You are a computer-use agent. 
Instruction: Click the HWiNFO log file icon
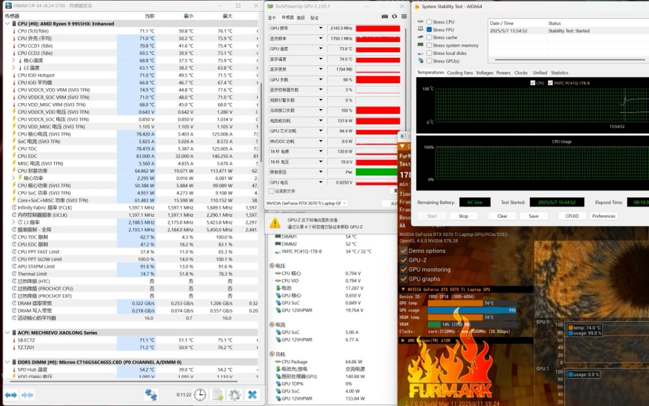point(218,395)
